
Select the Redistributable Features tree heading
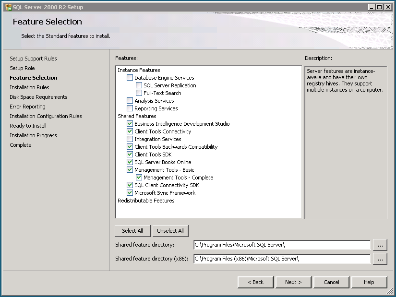coord(146,201)
